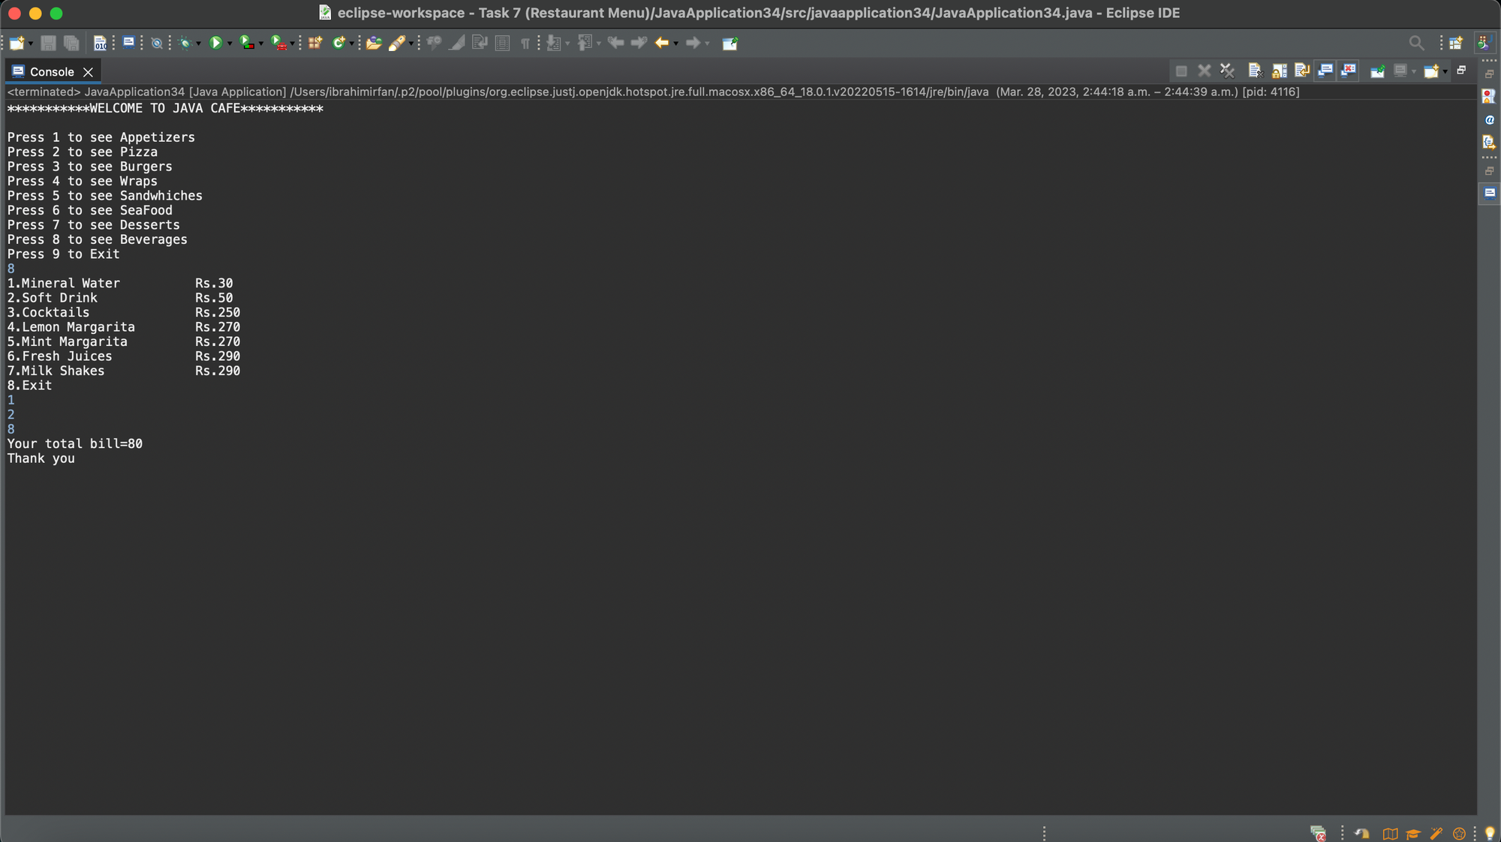Click the tip of the day lightbulb
Viewport: 1501px width, 842px height.
[1490, 833]
